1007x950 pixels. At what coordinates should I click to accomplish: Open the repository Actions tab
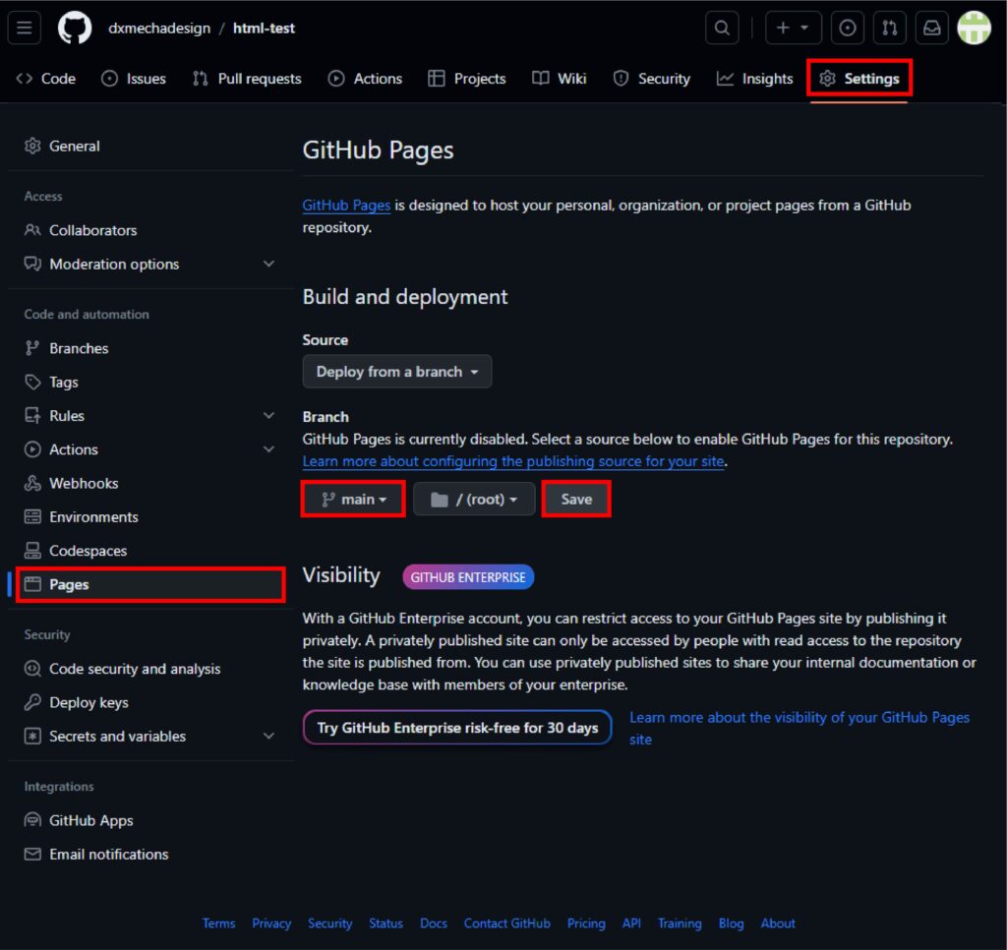click(365, 79)
